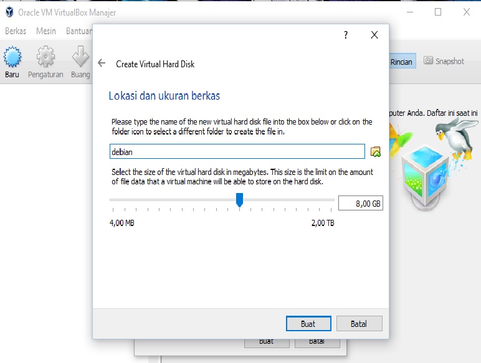This screenshot has width=481, height=363.
Task: Click the 'Create Virtual Hard Disk' title
Action: coord(155,64)
